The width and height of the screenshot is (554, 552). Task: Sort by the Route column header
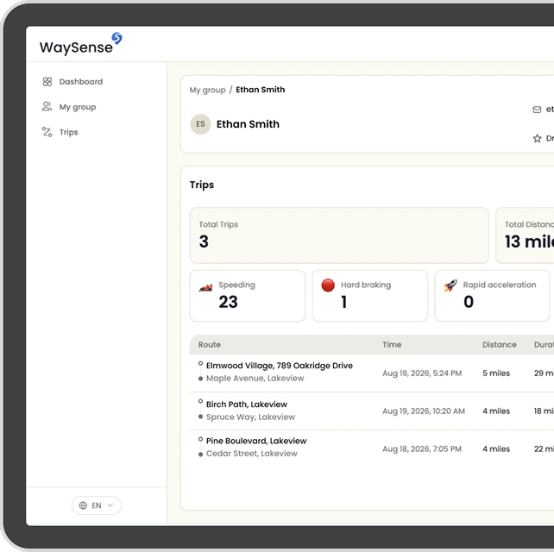(x=209, y=345)
